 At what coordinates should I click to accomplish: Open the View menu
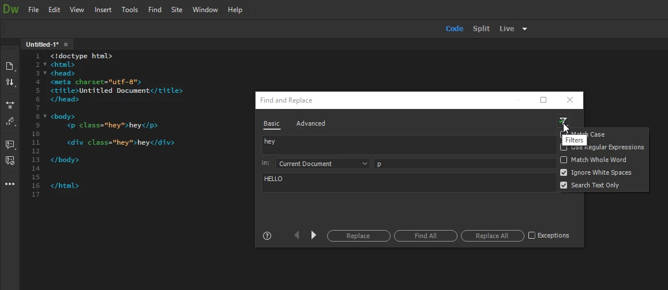click(77, 9)
